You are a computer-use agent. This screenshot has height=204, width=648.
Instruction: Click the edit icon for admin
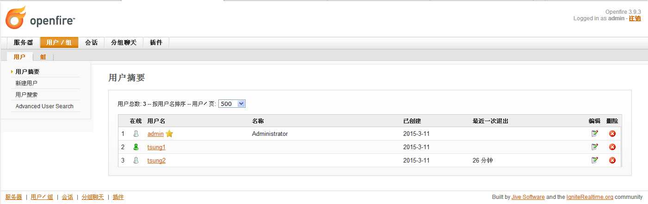coord(594,134)
